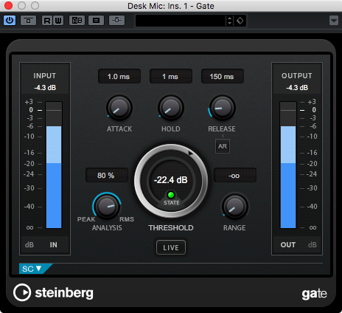Screen dimensions: 342x313
Task: Activate side-chain icon in toolbar
Action: [116, 21]
